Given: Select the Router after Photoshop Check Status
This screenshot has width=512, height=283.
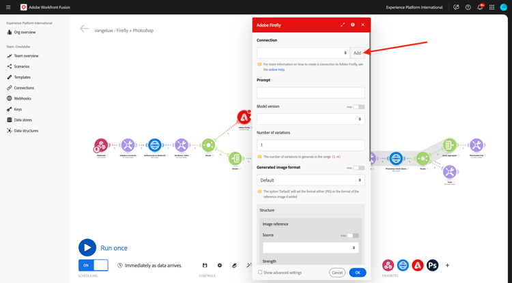Looking at the screenshot, I should point(423,158).
